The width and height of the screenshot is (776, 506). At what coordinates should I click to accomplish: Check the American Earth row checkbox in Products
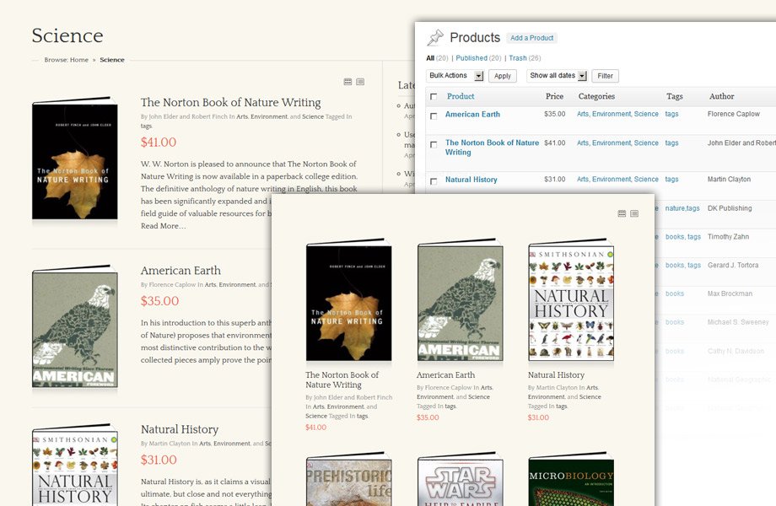coord(434,116)
